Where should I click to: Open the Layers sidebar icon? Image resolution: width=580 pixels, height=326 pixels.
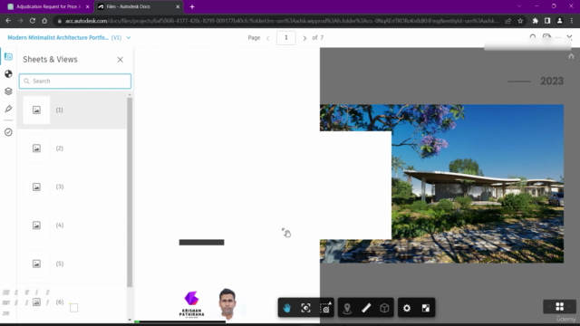8,91
